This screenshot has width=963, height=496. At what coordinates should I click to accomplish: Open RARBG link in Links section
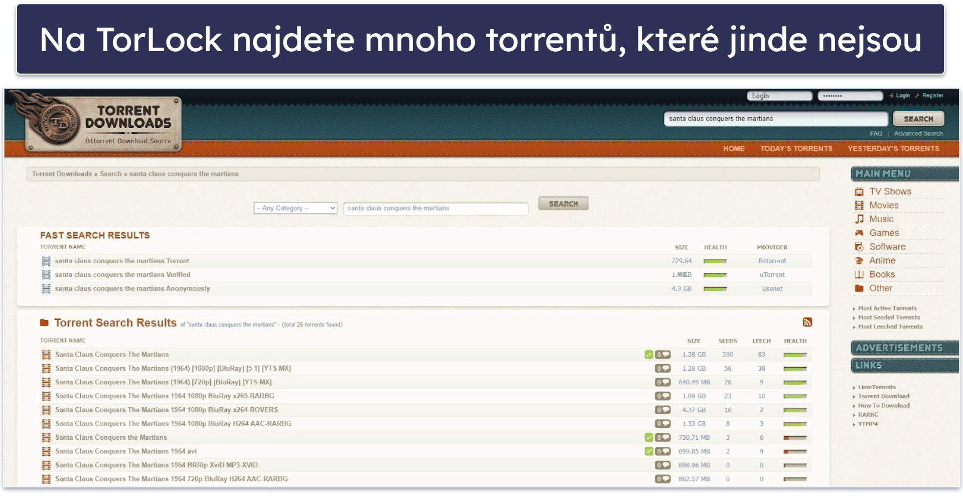[868, 415]
